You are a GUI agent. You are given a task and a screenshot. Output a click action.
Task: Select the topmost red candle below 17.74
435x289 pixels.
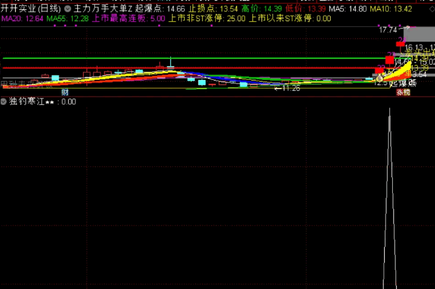pyautogui.click(x=400, y=44)
